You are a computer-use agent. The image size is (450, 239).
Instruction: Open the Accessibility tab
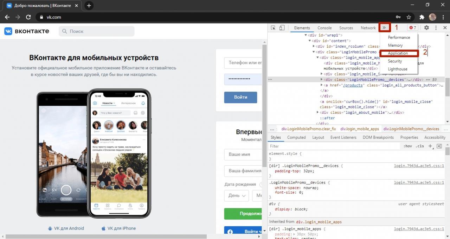tap(435, 137)
